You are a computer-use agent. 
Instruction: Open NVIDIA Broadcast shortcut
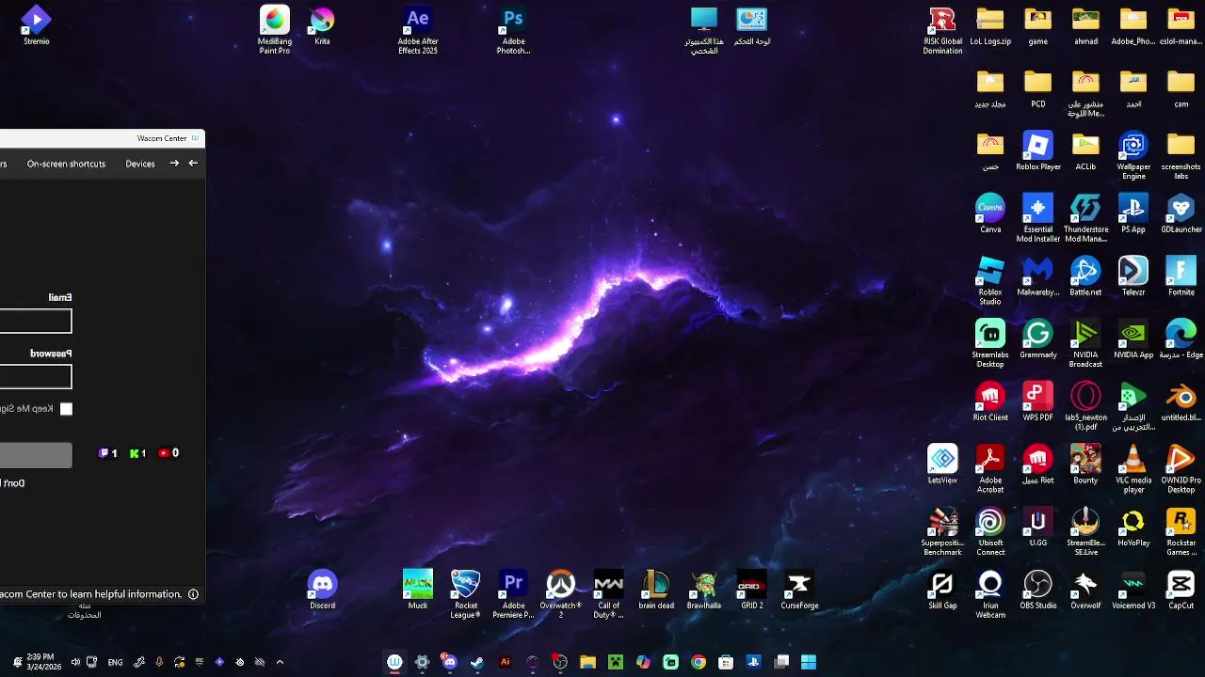pos(1085,343)
